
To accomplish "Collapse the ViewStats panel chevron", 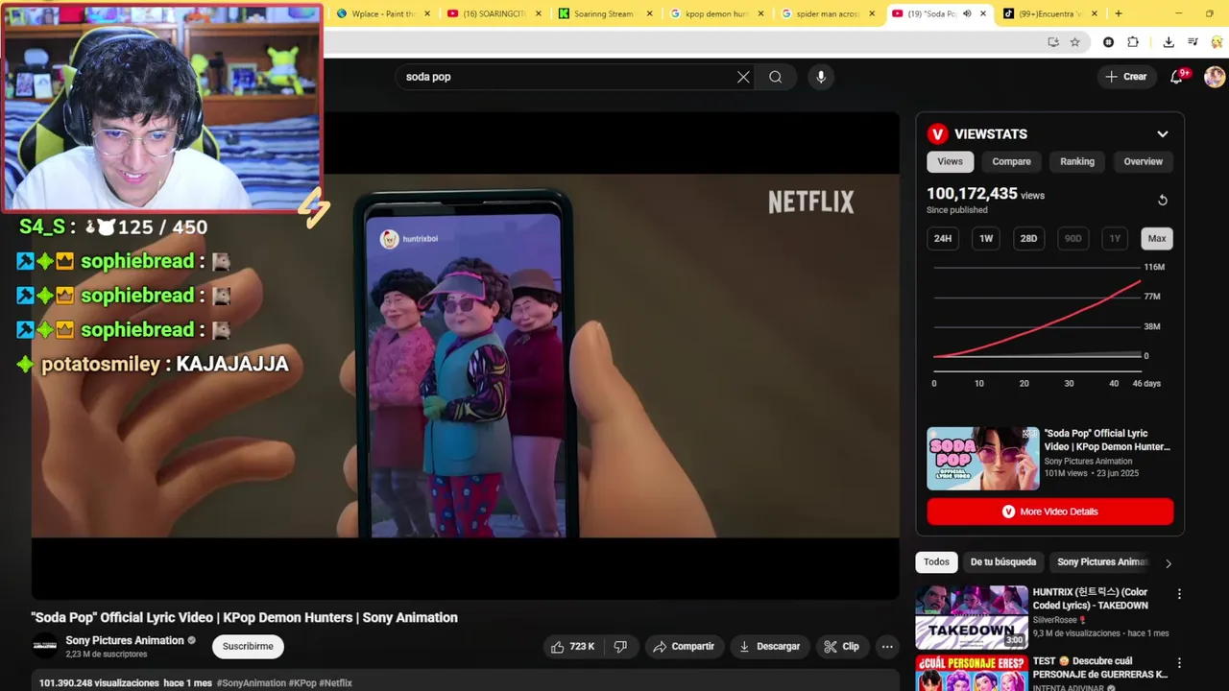I will [x=1163, y=134].
